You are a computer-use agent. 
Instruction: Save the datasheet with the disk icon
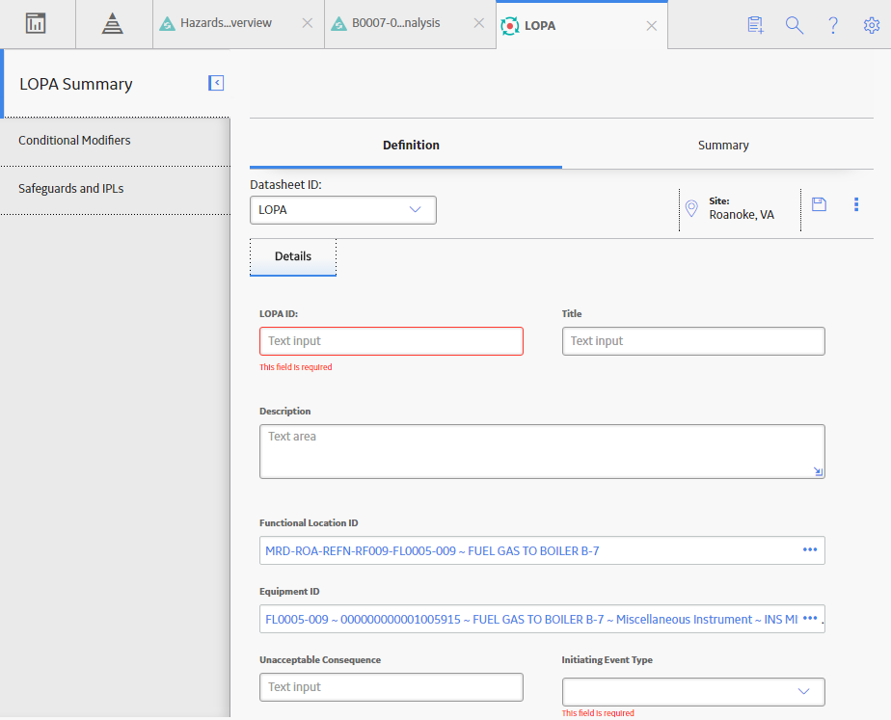click(x=819, y=204)
